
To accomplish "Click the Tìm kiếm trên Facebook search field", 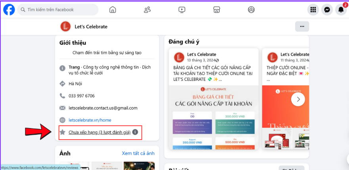I will 58,10.
